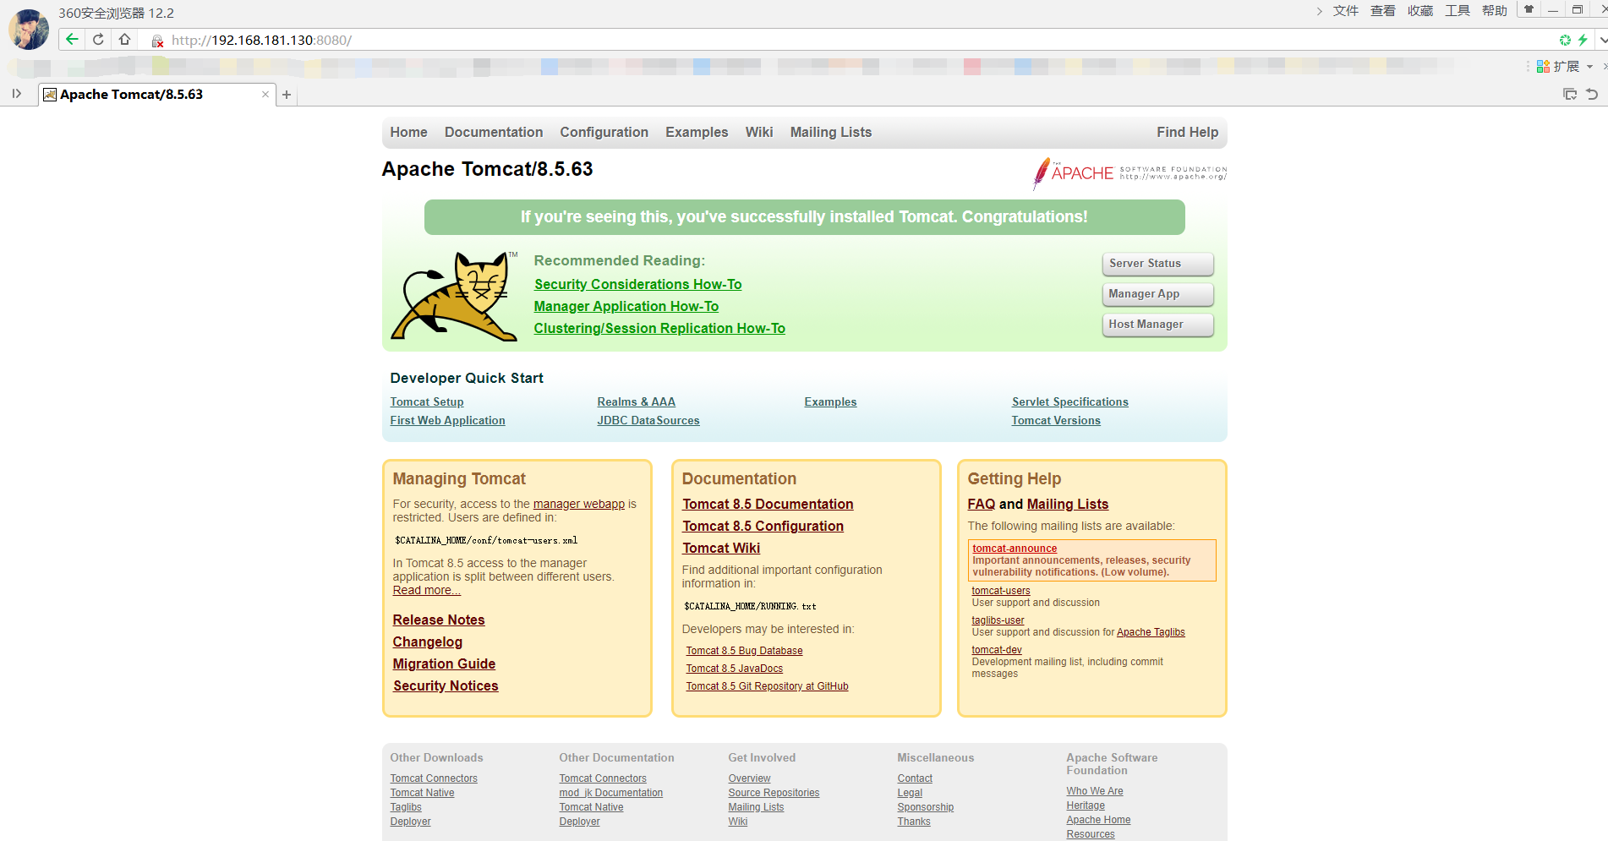The height and width of the screenshot is (841, 1608).
Task: Expand the 扩展 dropdown arrow
Action: (1589, 66)
